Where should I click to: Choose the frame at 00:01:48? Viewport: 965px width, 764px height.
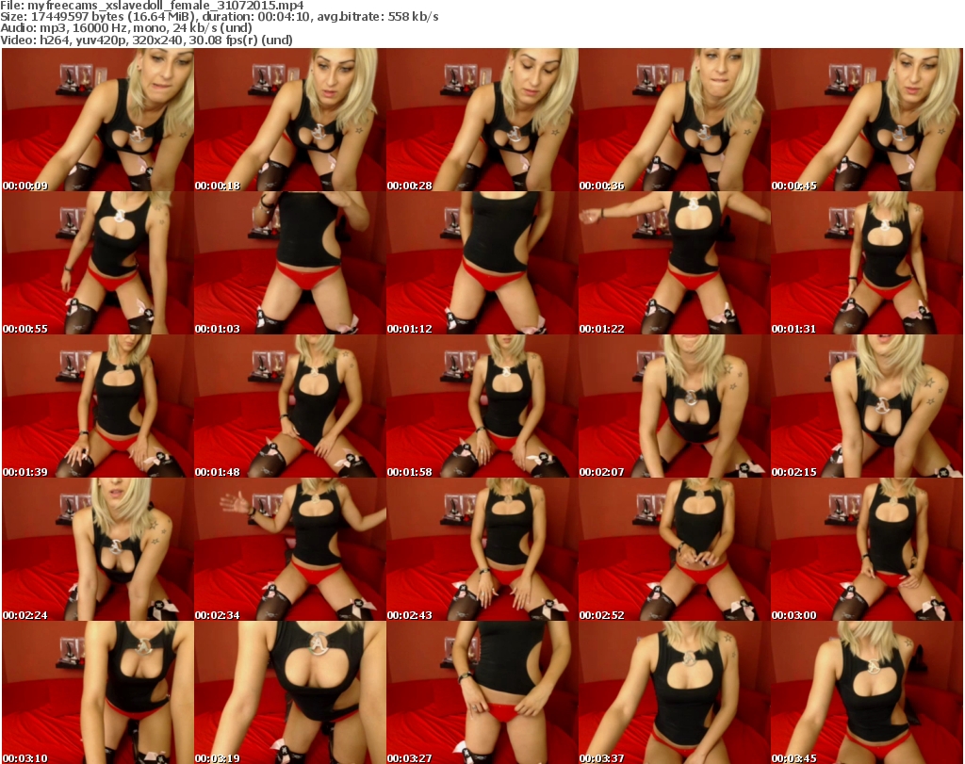290,407
